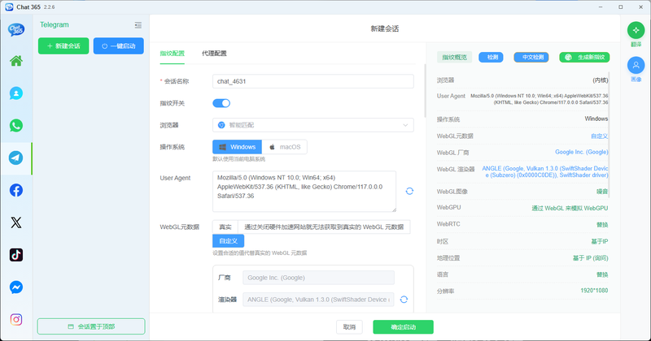
Task: Open the profile (画像) icon on right
Action: 636,65
